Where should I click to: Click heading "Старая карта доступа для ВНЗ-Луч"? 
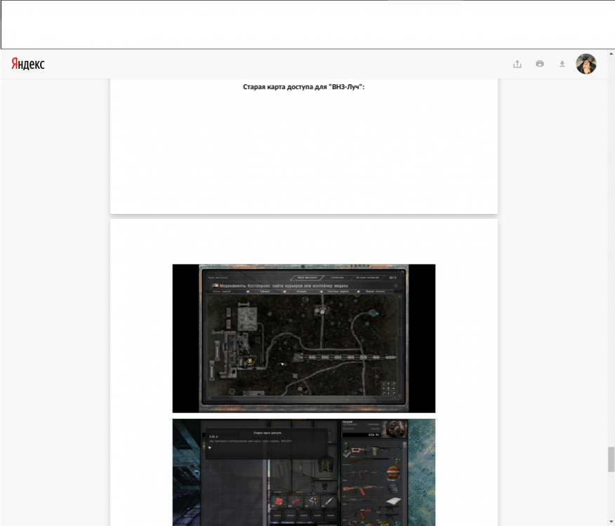pos(304,87)
